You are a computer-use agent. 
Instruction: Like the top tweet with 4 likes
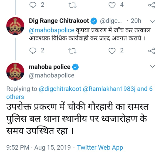point(112,5)
